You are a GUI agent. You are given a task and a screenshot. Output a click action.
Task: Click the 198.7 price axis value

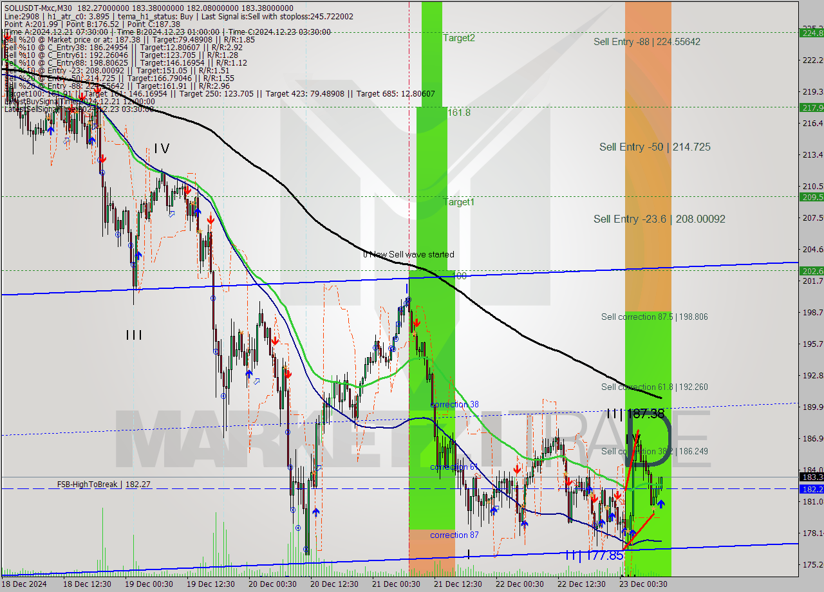[812, 312]
